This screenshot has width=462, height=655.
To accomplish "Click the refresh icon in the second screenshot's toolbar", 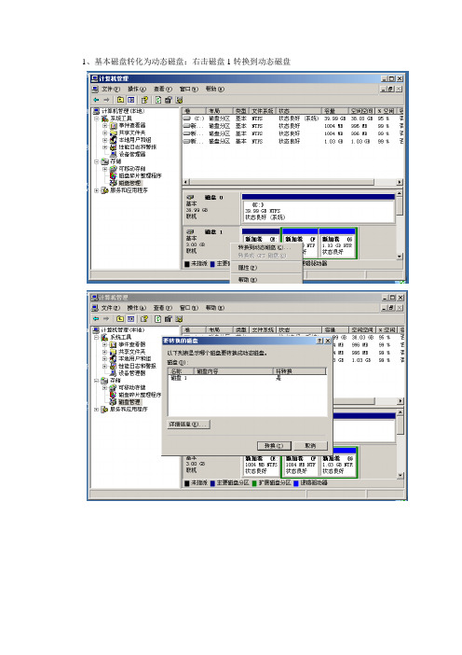I will pyautogui.click(x=158, y=319).
